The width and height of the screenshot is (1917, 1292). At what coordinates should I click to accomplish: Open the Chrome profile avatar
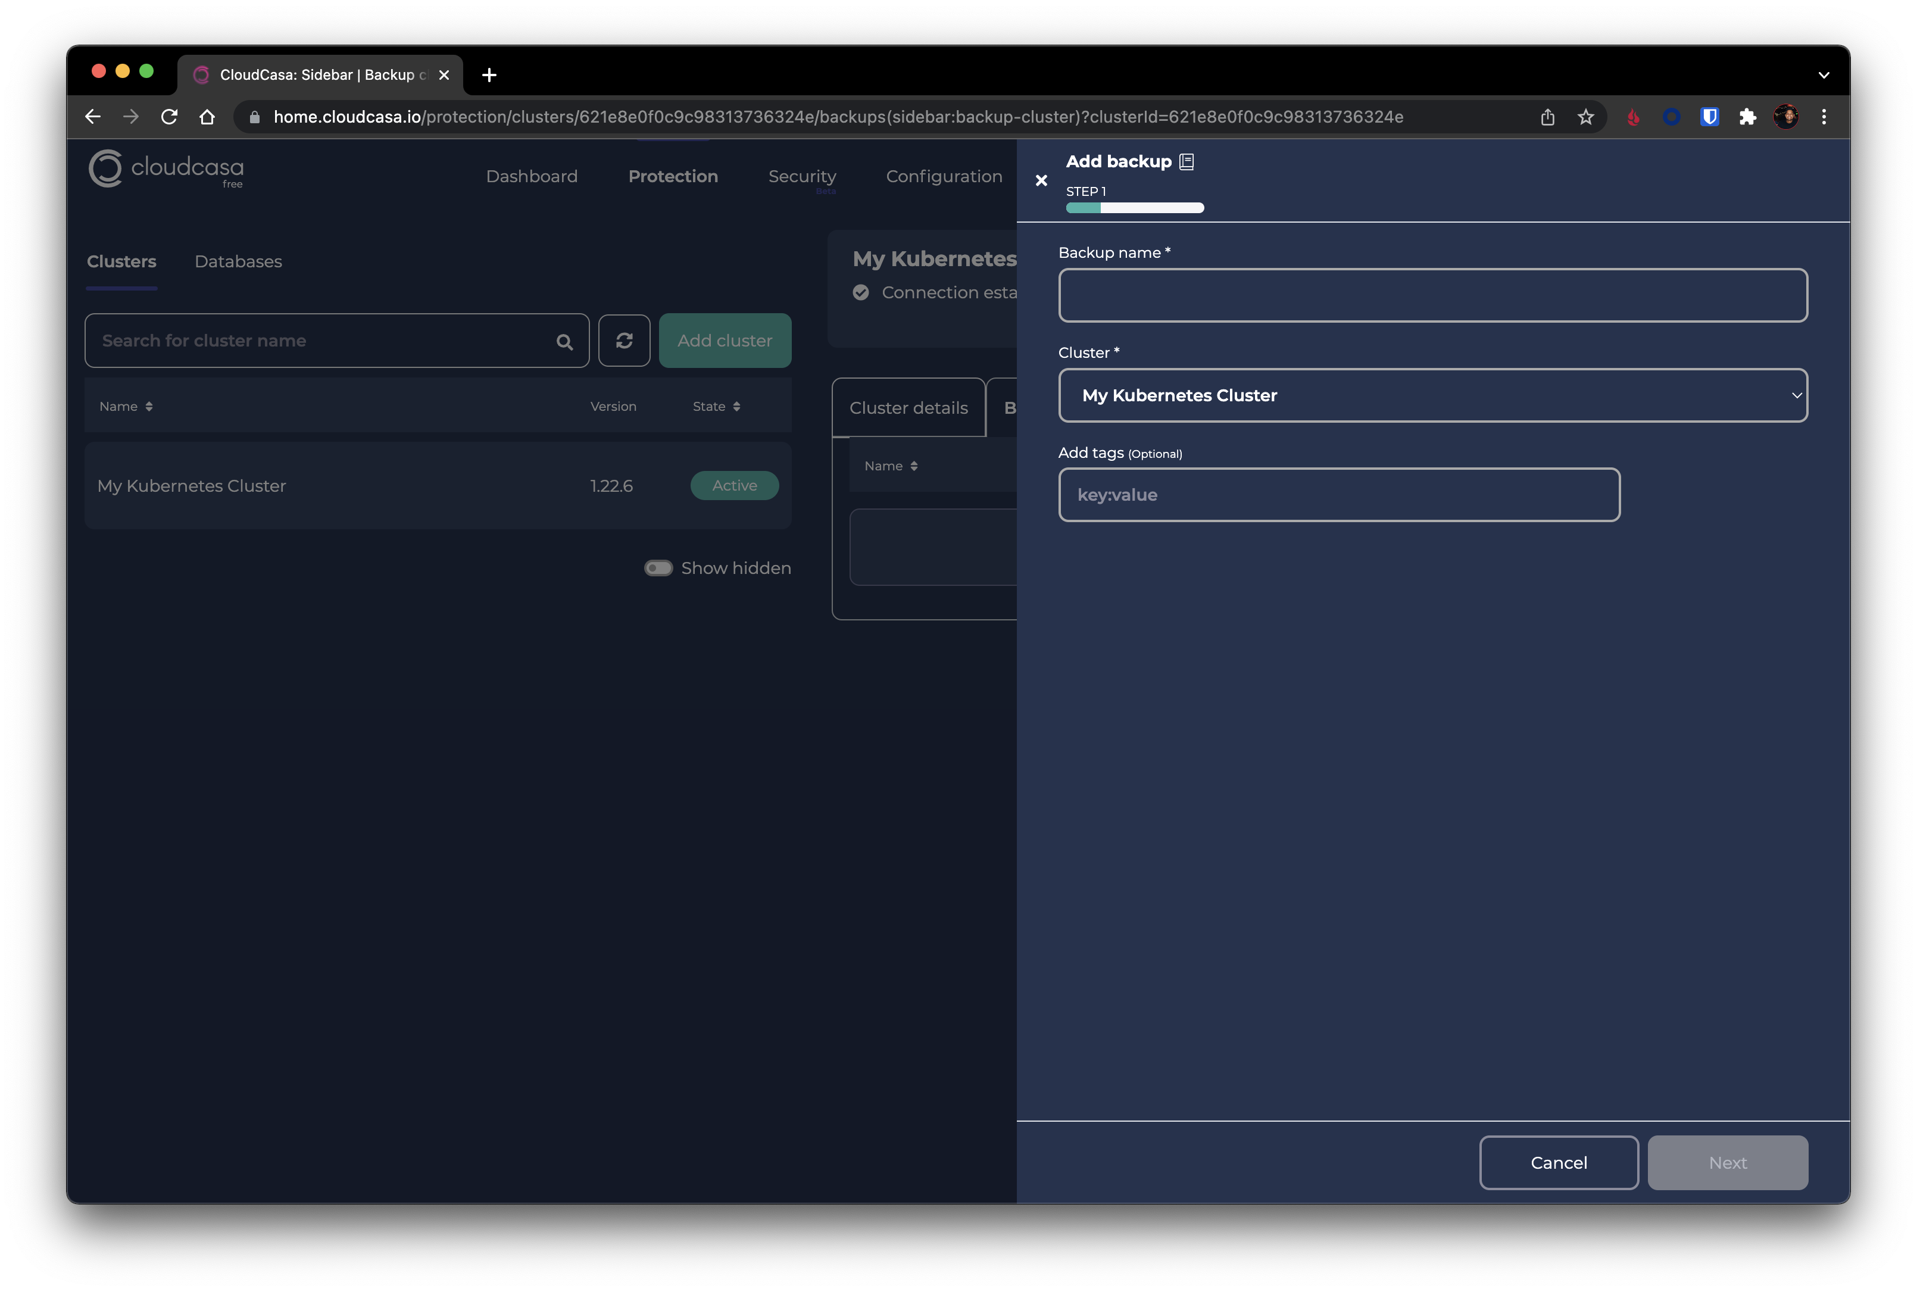(x=1785, y=117)
